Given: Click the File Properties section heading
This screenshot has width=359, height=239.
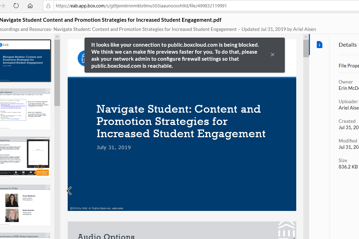Looking at the screenshot, I should click(349, 66).
